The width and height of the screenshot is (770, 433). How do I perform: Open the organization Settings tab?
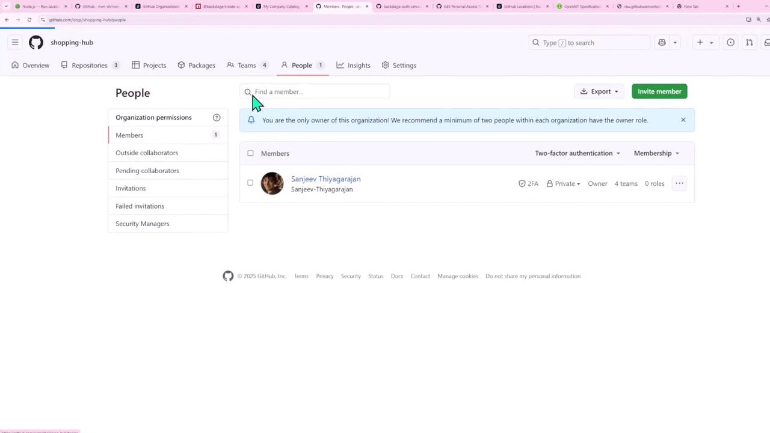coord(399,65)
